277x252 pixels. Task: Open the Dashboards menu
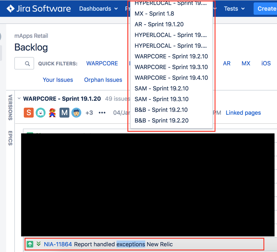[98, 9]
